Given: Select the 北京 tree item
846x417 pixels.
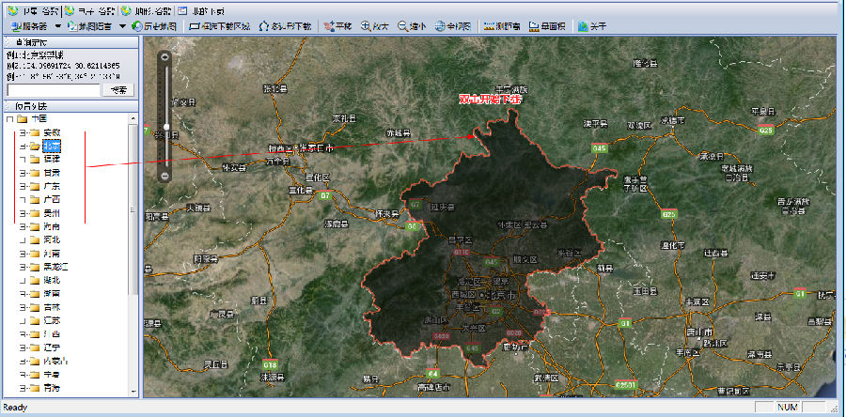Looking at the screenshot, I should pyautogui.click(x=52, y=146).
